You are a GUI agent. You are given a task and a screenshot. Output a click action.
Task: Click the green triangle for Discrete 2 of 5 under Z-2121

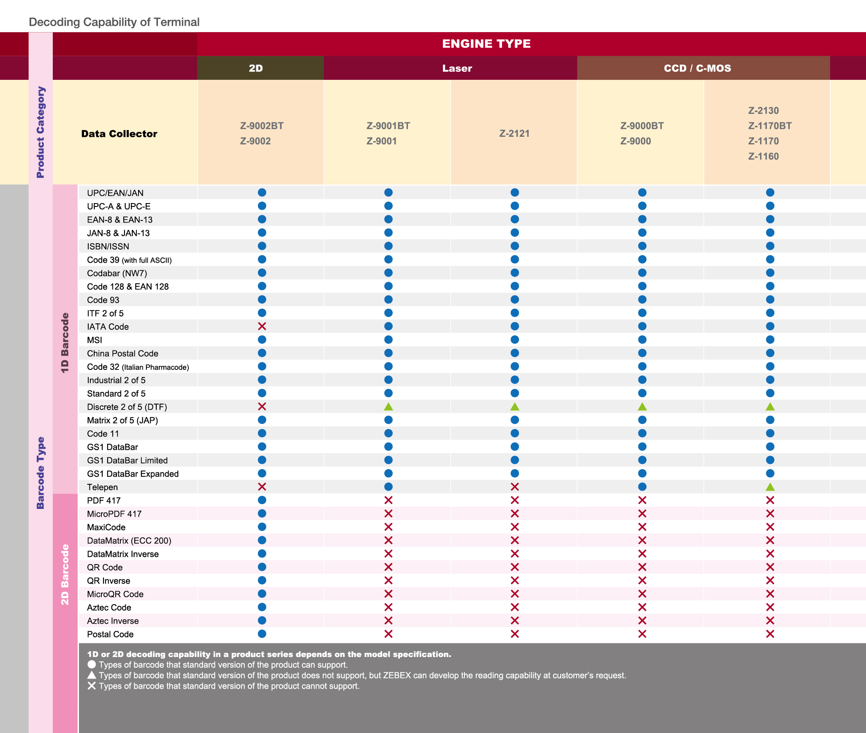pos(515,407)
